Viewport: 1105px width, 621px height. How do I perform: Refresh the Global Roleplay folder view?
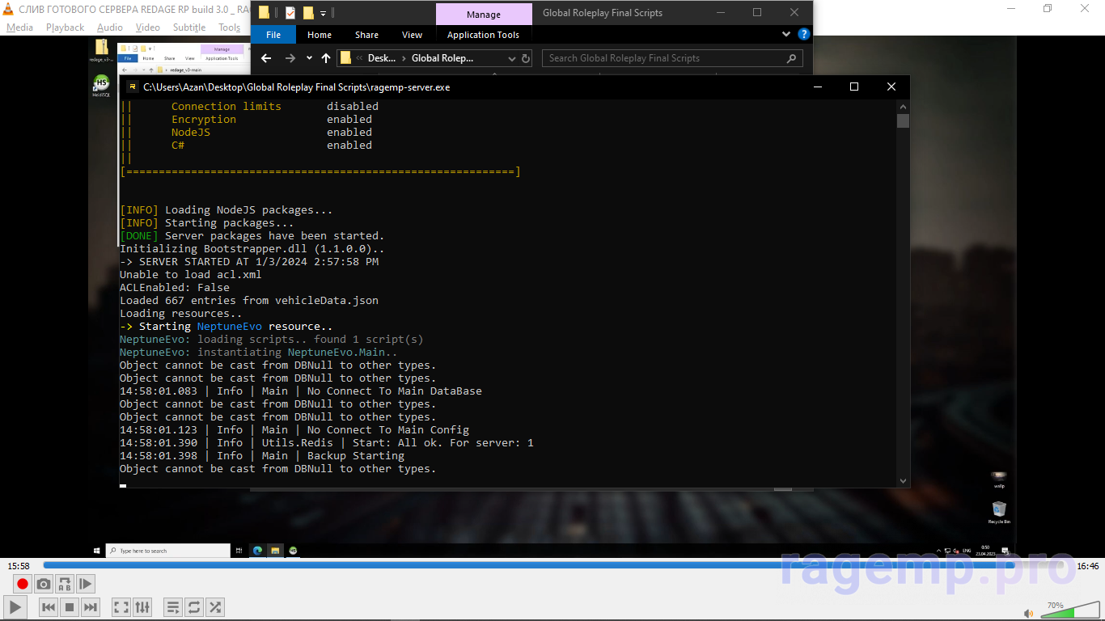526,58
